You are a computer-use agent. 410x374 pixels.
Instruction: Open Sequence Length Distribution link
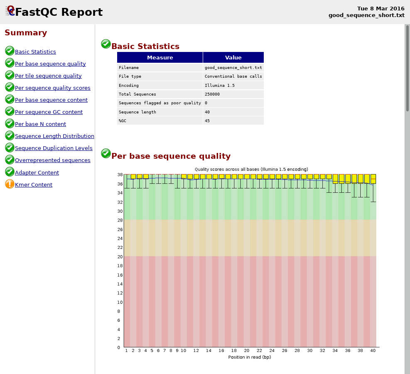(x=54, y=136)
